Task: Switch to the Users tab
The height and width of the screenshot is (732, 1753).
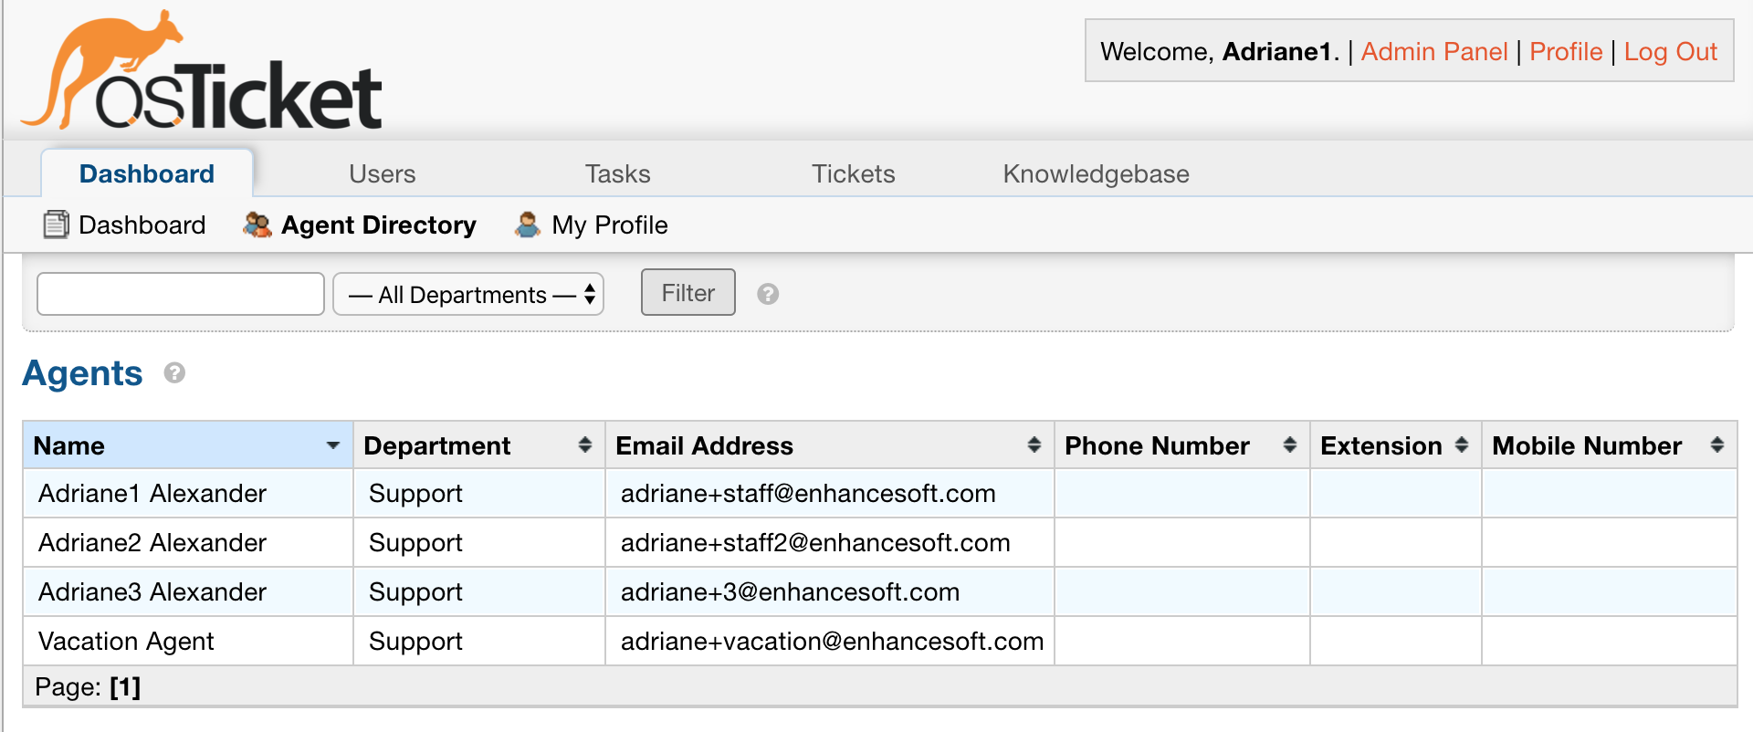Action: (x=382, y=173)
